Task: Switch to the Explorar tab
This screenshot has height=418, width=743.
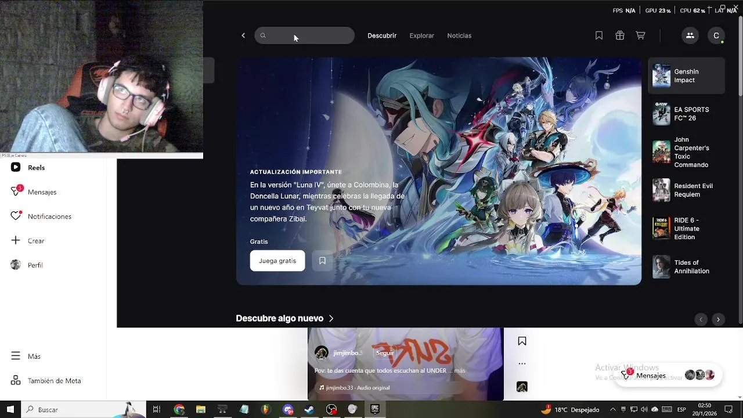Action: click(x=421, y=35)
